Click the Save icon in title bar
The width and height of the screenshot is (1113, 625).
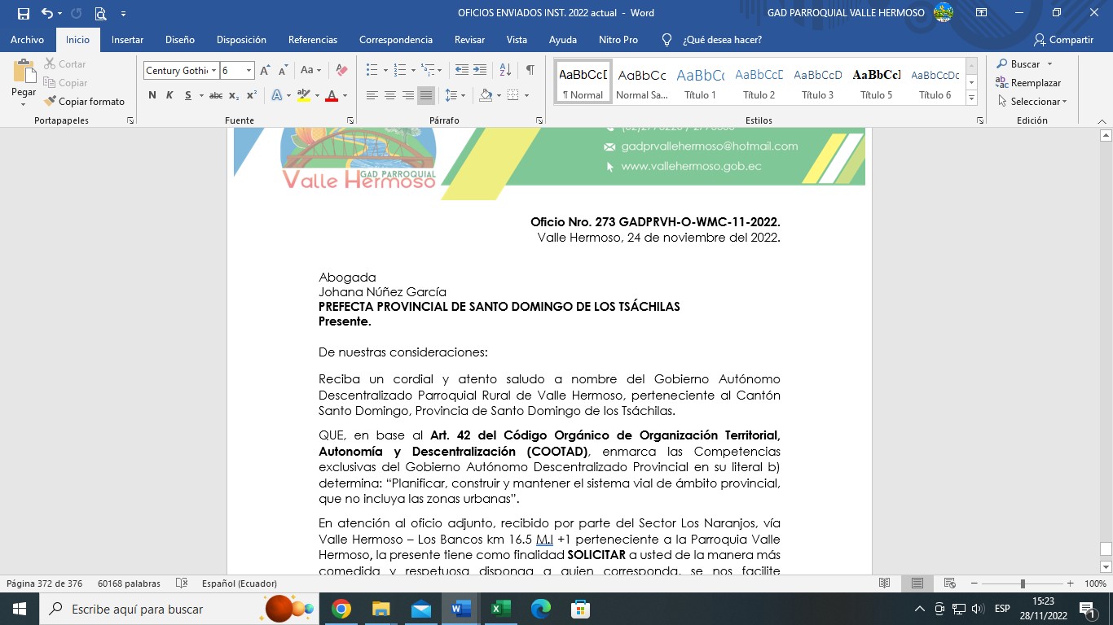pyautogui.click(x=23, y=13)
